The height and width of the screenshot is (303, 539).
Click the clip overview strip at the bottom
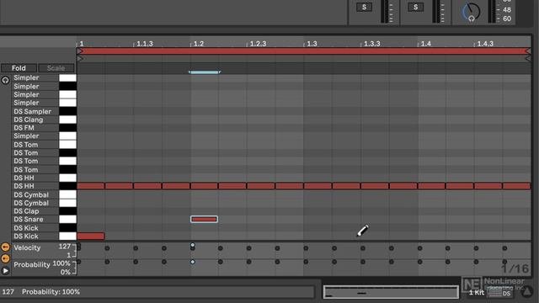pos(391,292)
